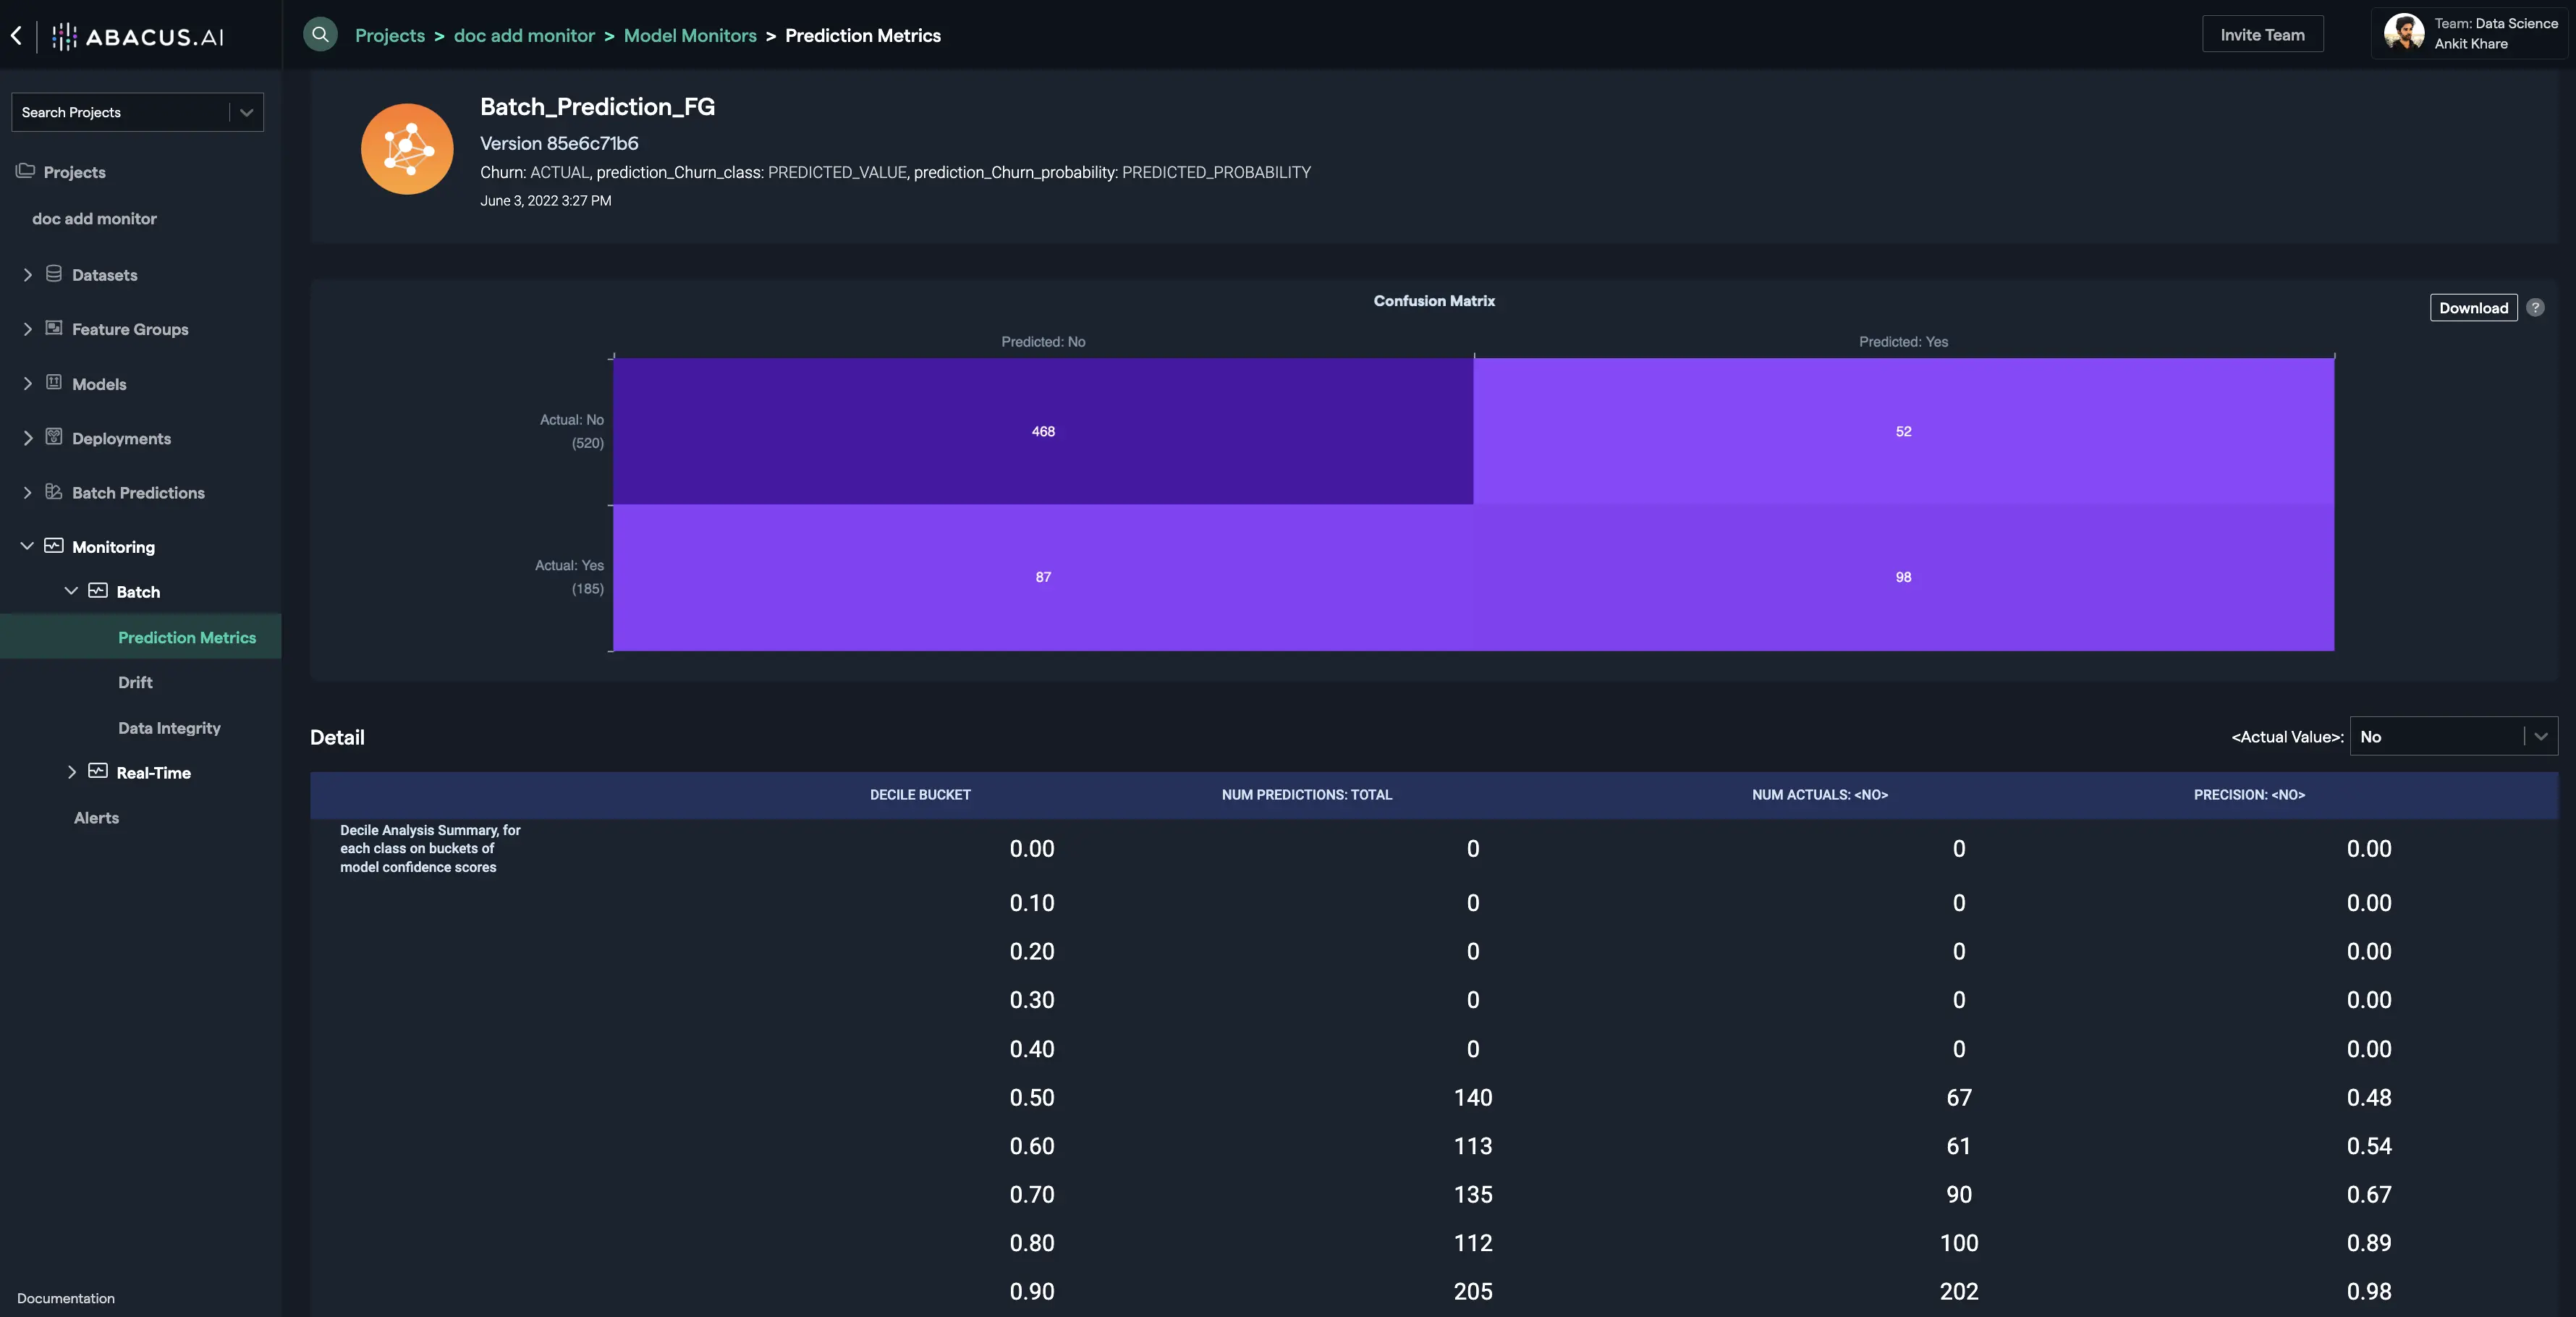Click the Feature Groups icon in sidebar
Viewport: 2576px width, 1317px height.
[54, 328]
